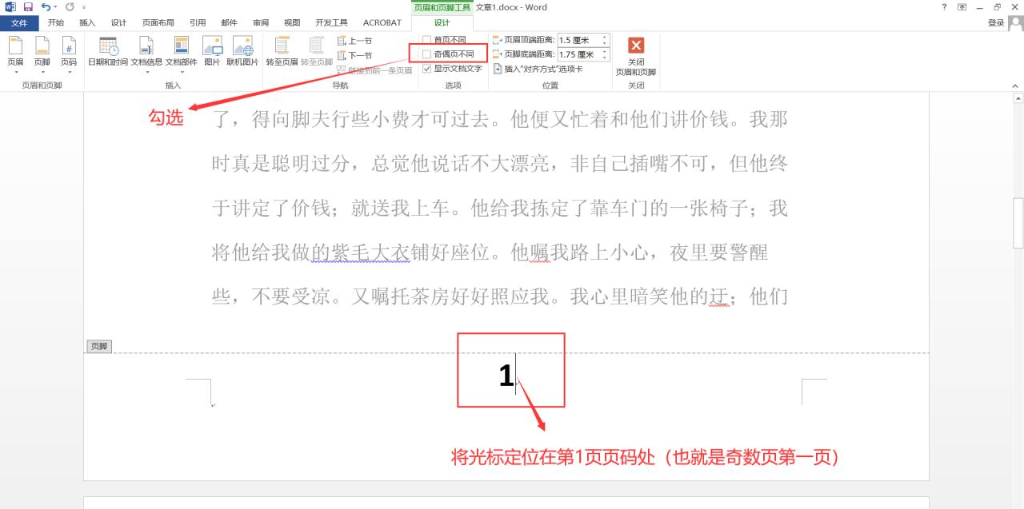1024x509 pixels.
Task: Expand the undo history dropdown arrow
Action: [56, 7]
